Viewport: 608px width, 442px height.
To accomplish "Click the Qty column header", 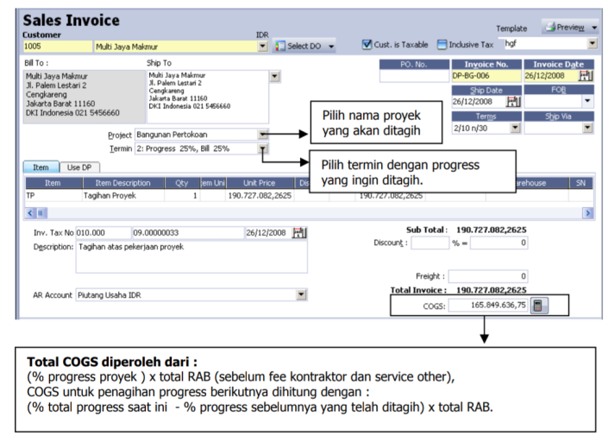I will [182, 183].
